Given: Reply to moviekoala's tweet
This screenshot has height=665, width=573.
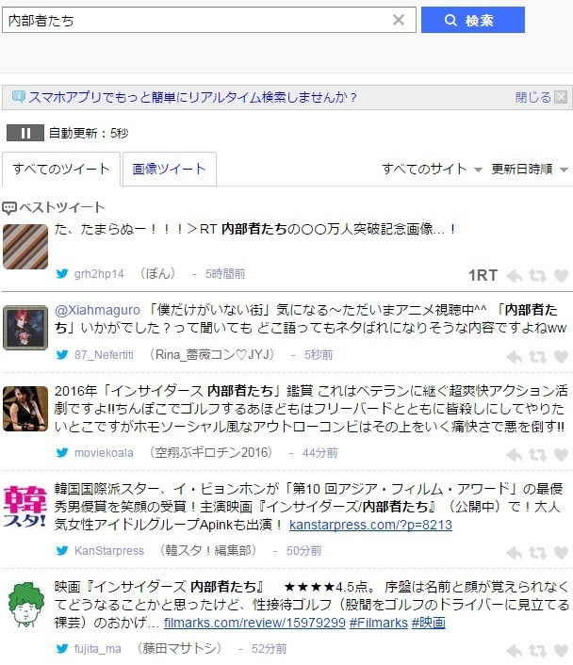Looking at the screenshot, I should (515, 455).
